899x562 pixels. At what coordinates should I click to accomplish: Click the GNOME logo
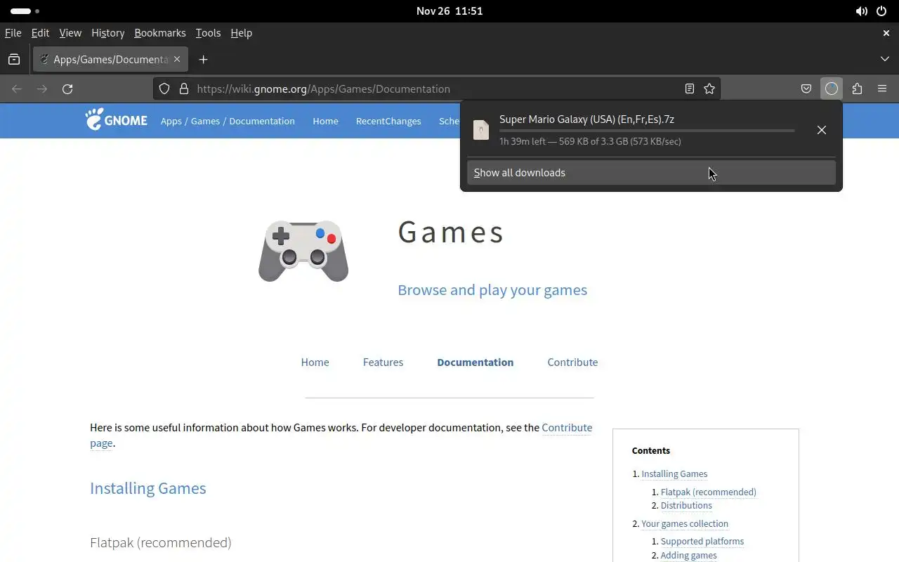point(117,120)
